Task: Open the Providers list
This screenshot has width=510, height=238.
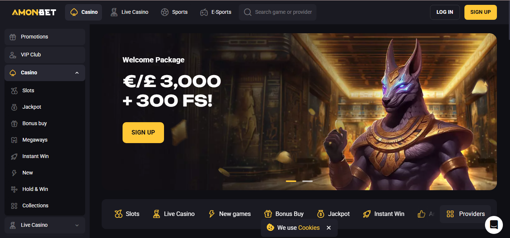Action: [465, 214]
